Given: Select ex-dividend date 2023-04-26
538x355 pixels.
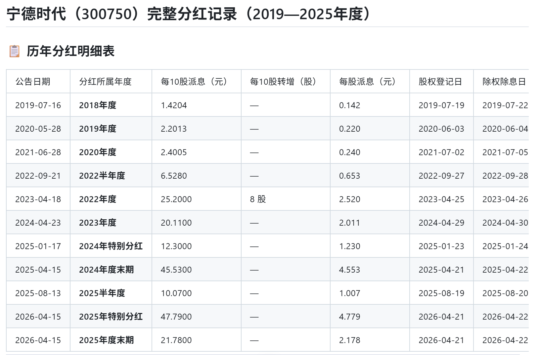Looking at the screenshot, I should (505, 199).
